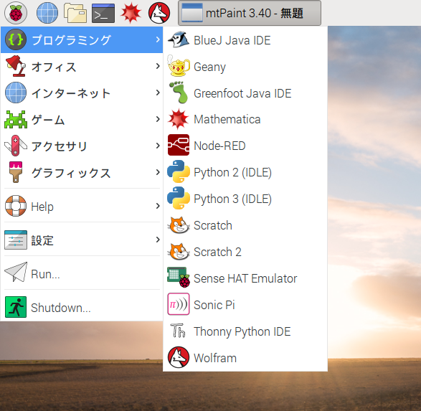Open the Help submenu

pos(82,206)
